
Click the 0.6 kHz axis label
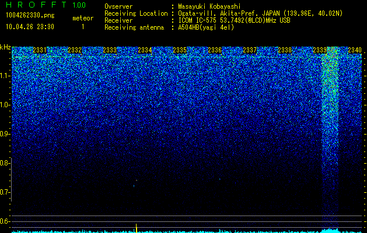point(5,221)
